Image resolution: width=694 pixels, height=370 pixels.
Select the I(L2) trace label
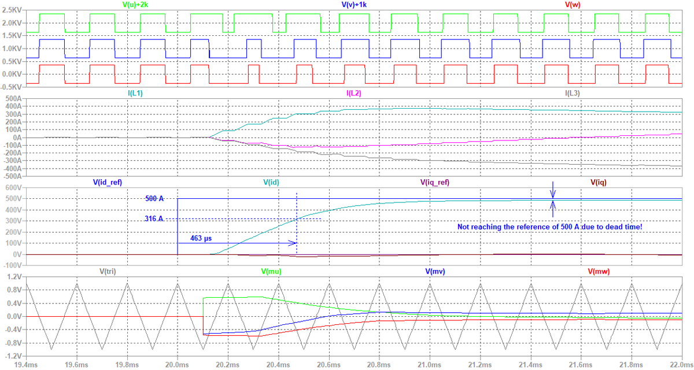pyautogui.click(x=354, y=93)
